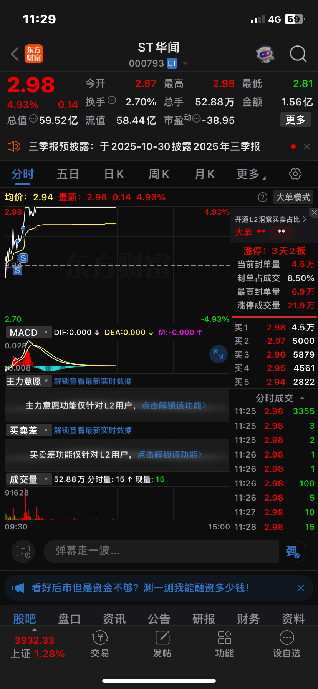Open the robot assistant icon
Viewport: 318px width, 689px height.
tap(265, 54)
